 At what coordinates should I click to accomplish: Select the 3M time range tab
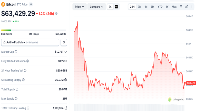(153, 7)
